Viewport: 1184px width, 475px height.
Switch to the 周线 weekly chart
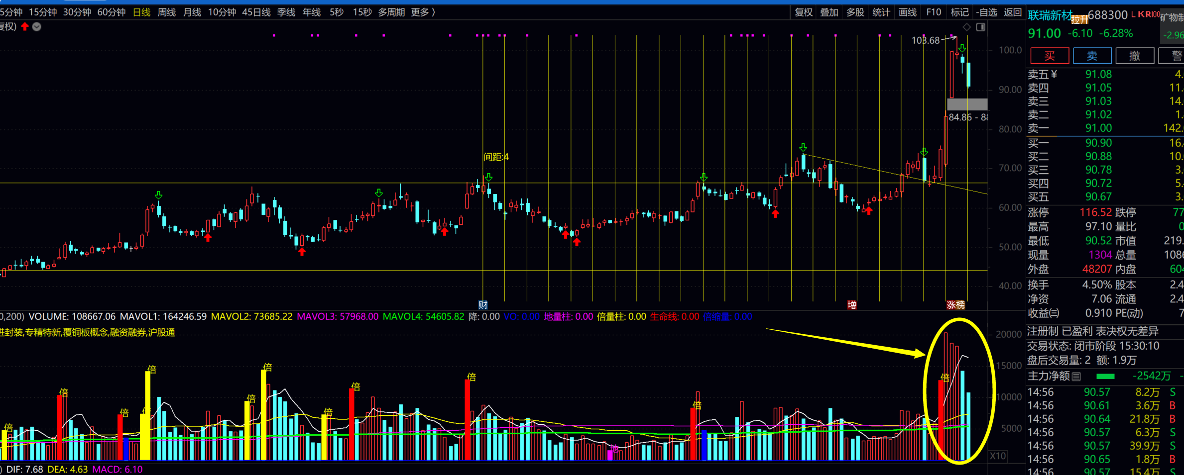[x=167, y=12]
